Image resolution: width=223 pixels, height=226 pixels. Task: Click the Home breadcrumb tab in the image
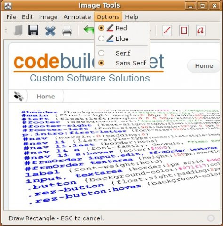tap(46, 96)
